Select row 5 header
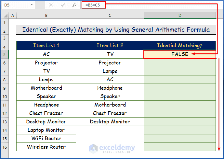The height and width of the screenshot is (159, 224). pos(5,54)
